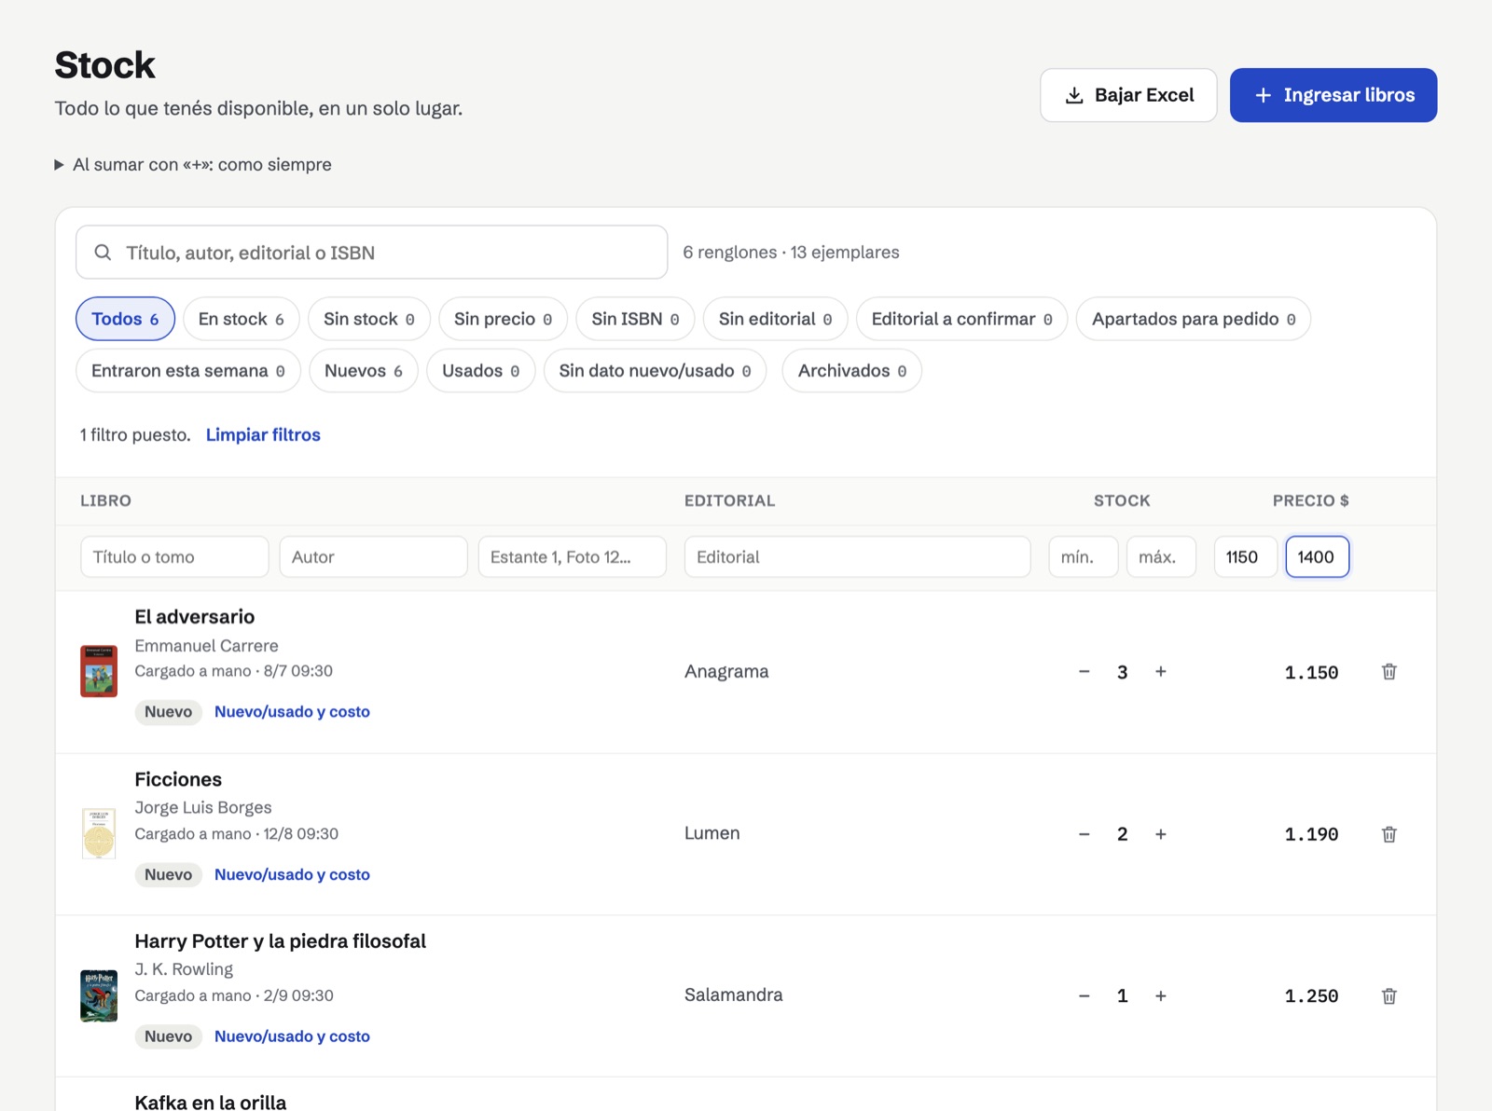Click the minimum price field showing 1150
This screenshot has width=1492, height=1111.
tap(1246, 557)
